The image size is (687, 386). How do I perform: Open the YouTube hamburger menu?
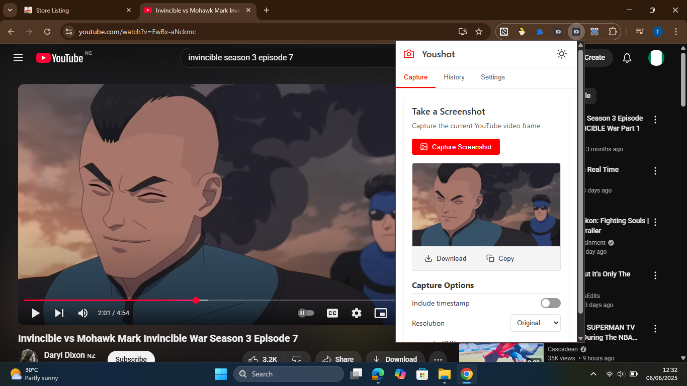(x=18, y=57)
